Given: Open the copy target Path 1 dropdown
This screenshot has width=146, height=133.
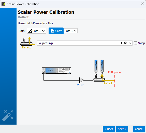Looking at the screenshot, I should (x=71, y=31).
